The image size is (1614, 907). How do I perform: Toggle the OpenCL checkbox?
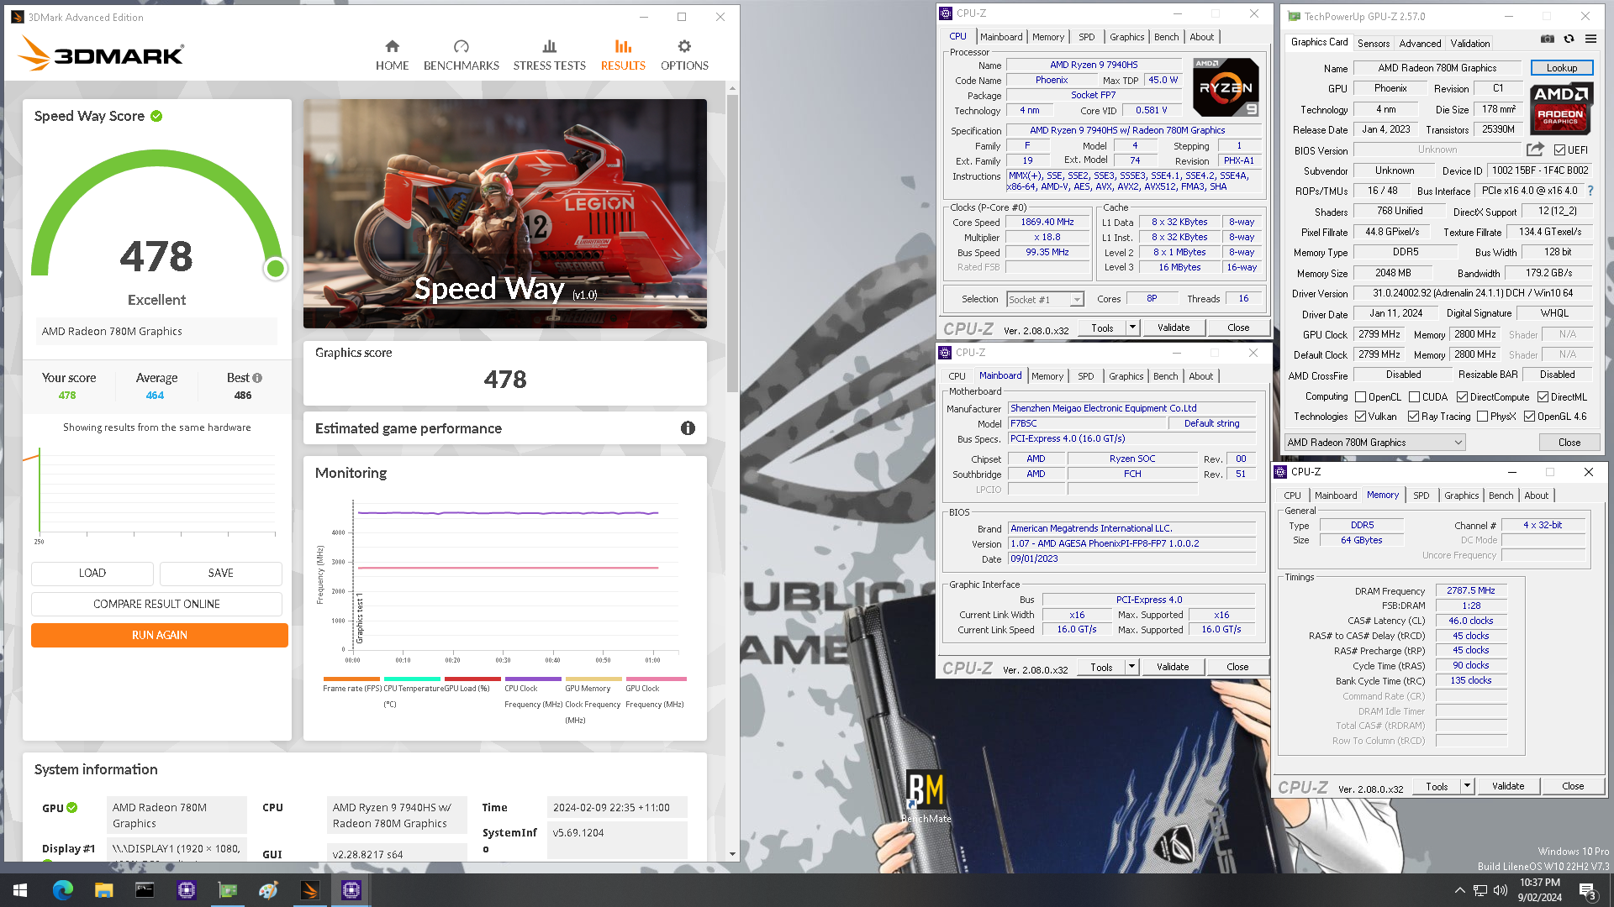(1360, 397)
